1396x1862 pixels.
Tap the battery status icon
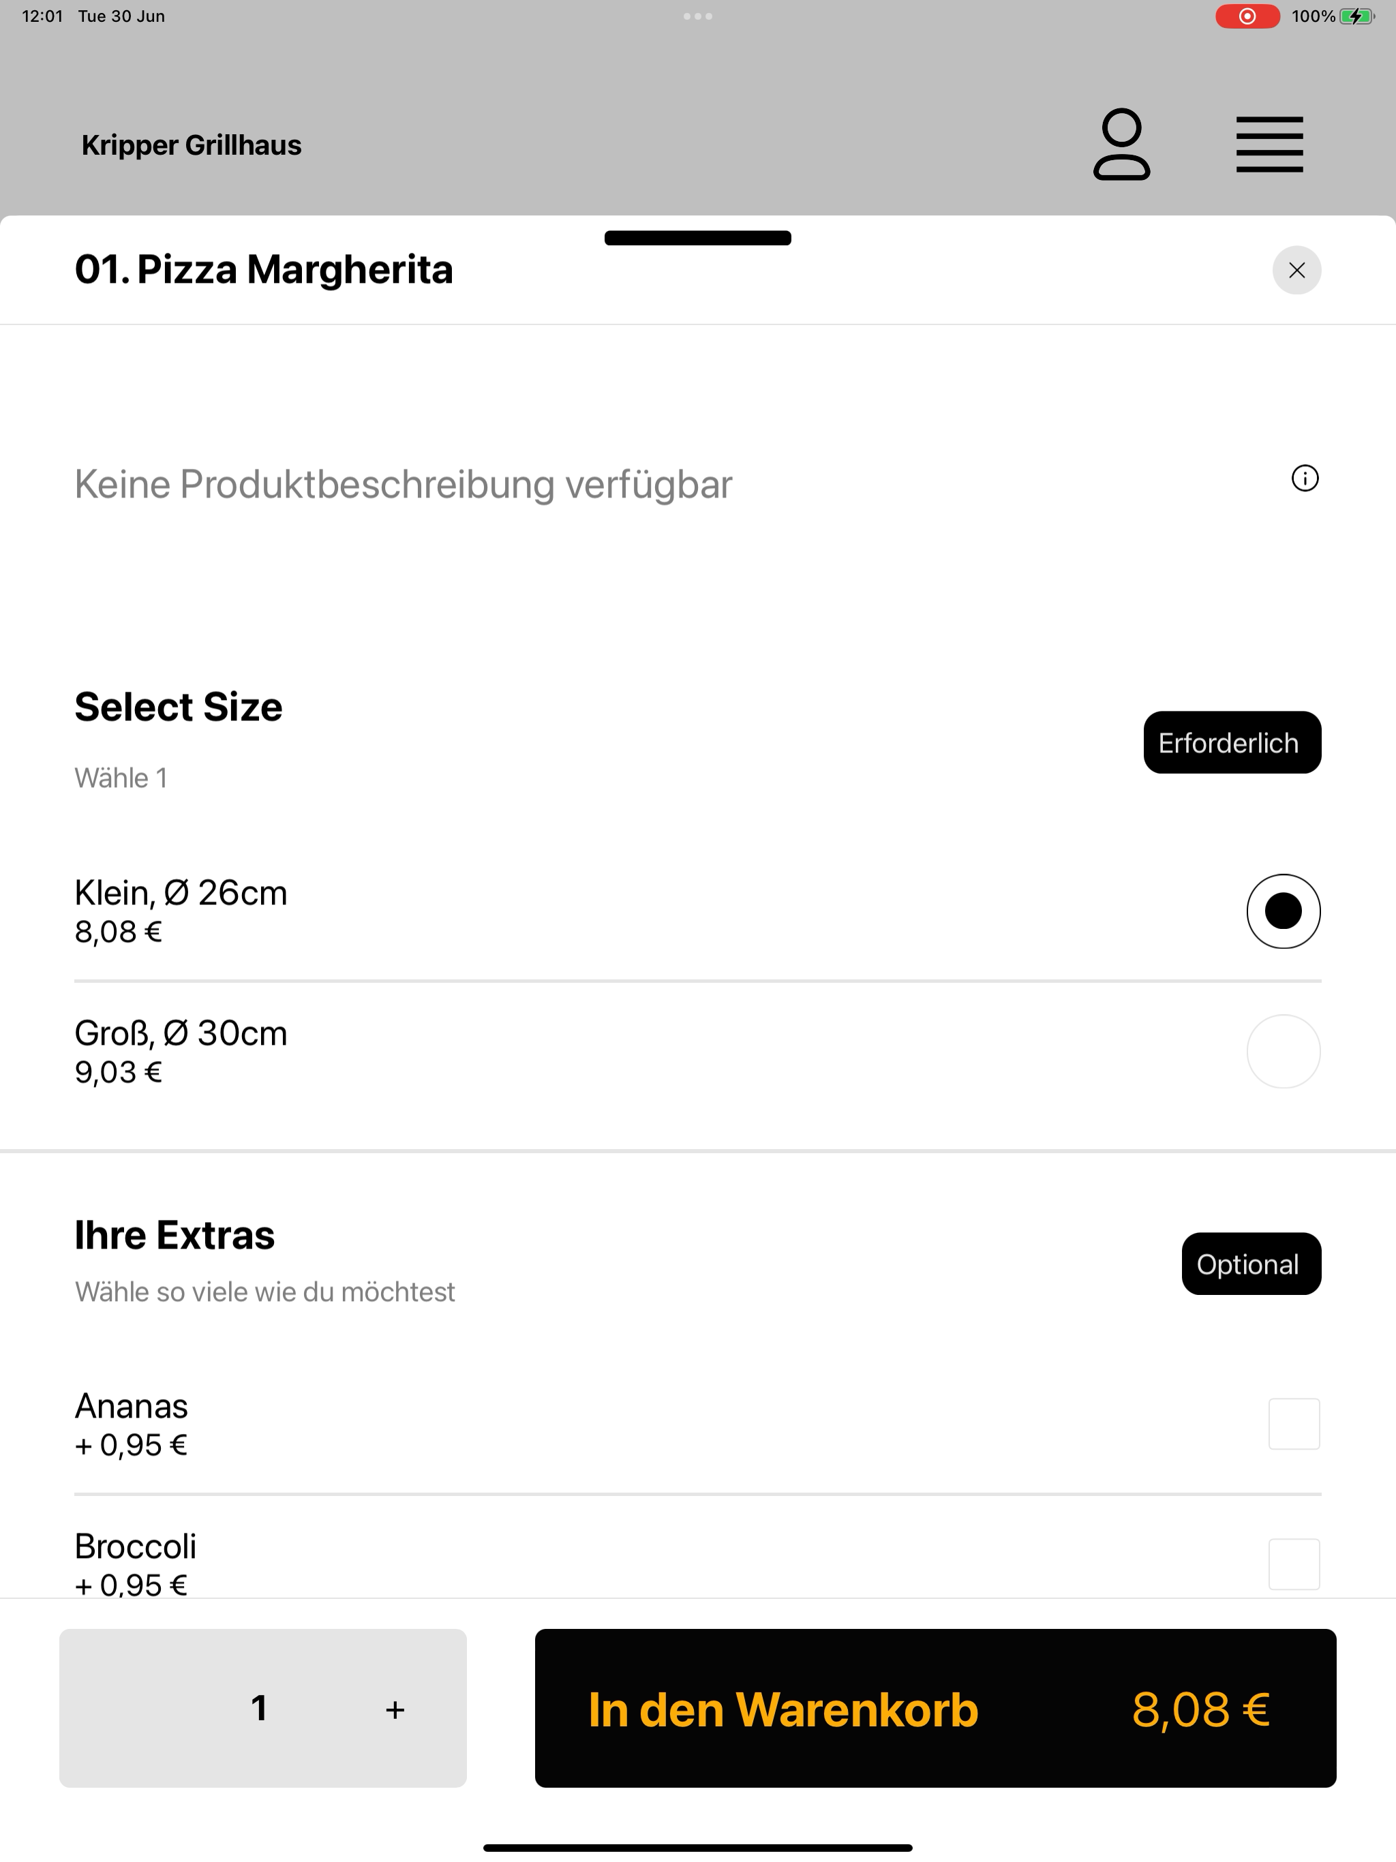point(1356,16)
